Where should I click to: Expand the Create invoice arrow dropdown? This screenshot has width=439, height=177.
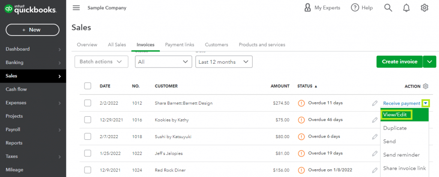pyautogui.click(x=430, y=62)
